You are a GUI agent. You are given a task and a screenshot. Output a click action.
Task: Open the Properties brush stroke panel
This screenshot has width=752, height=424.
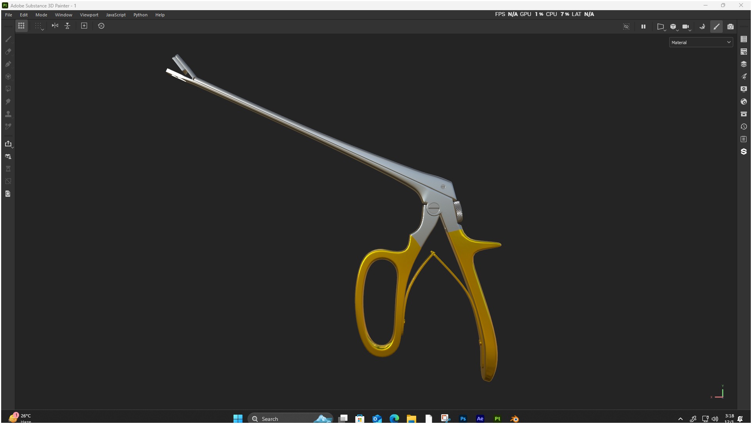(x=744, y=77)
